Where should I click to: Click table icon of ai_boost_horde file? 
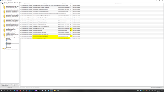click(x=6, y=41)
